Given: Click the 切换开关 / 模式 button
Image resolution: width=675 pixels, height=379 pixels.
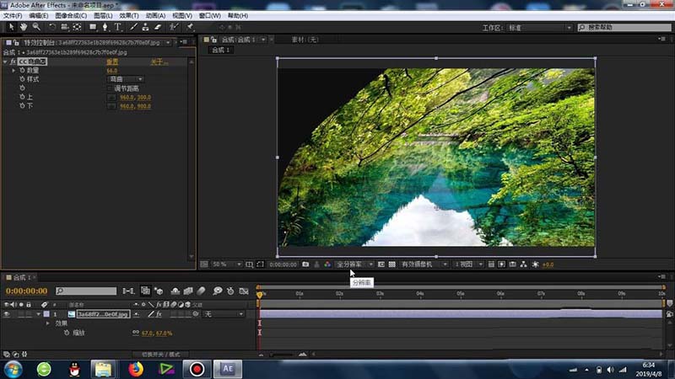Looking at the screenshot, I should 161,355.
